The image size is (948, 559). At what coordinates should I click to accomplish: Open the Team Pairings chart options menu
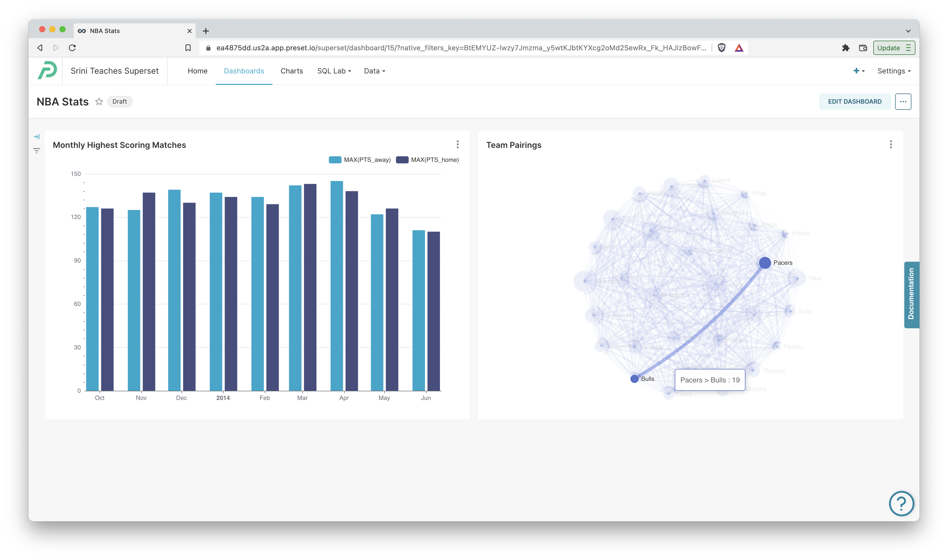pyautogui.click(x=891, y=144)
